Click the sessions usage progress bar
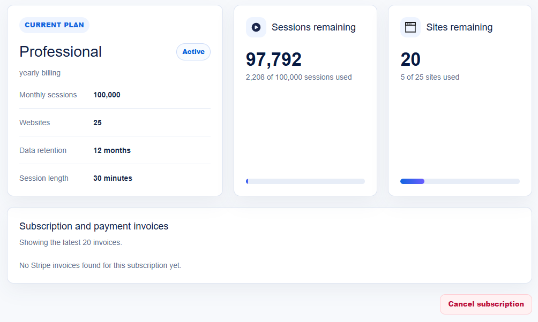This screenshot has width=538, height=322. pos(305,181)
